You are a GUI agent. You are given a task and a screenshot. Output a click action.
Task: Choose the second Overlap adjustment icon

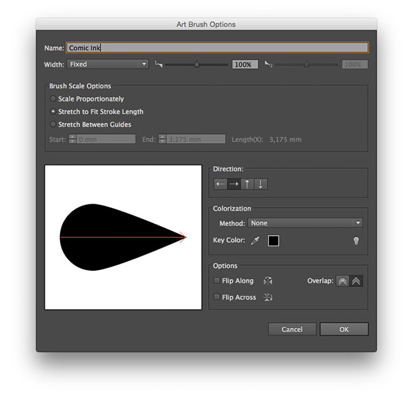(356, 281)
